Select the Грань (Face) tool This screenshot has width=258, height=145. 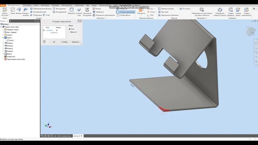[12, 11]
